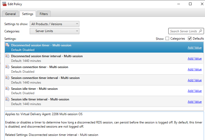Screen dimensions: 205x140
Task: Select Session idle timer - Multi-session row
Action: click(x=104, y=91)
